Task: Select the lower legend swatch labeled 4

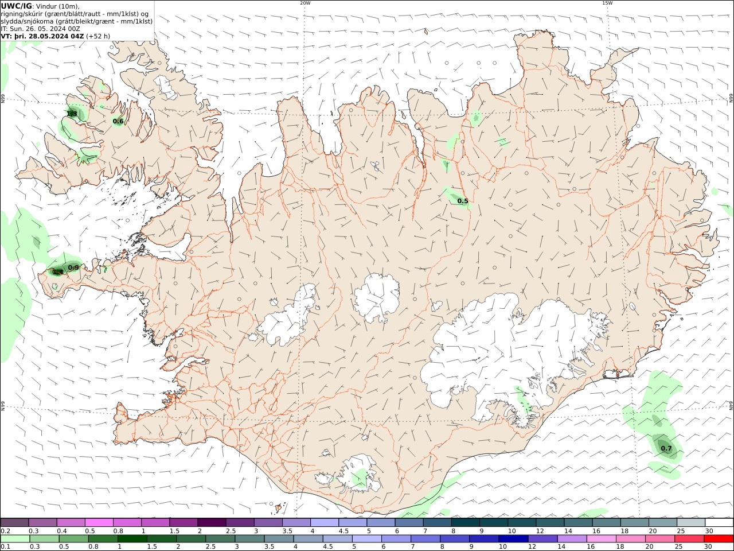Action: [308, 538]
